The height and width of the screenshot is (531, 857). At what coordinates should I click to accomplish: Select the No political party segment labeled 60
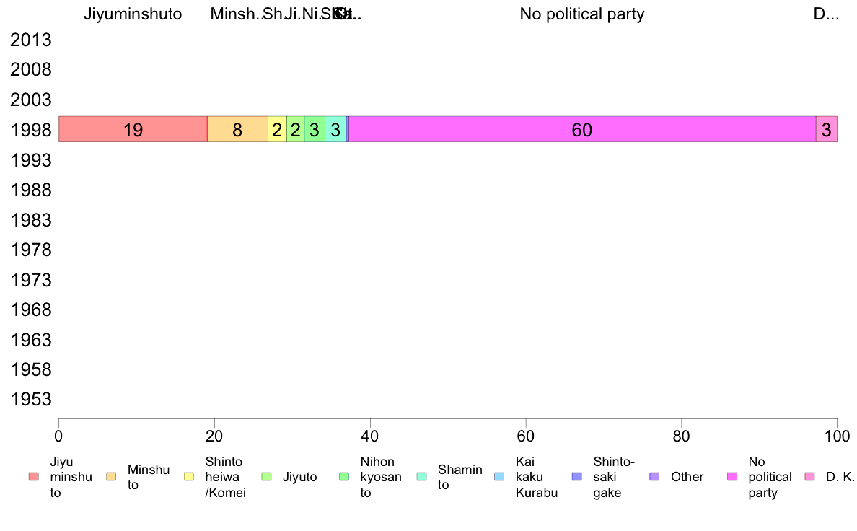pos(583,129)
